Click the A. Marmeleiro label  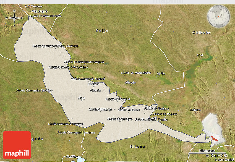click(x=141, y=73)
